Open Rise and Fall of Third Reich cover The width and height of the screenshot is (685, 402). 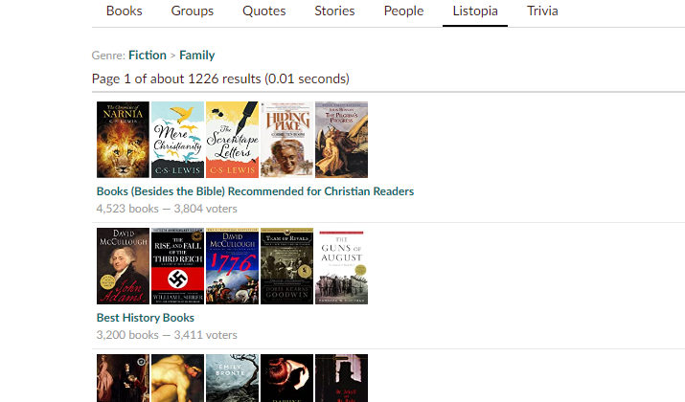(177, 266)
